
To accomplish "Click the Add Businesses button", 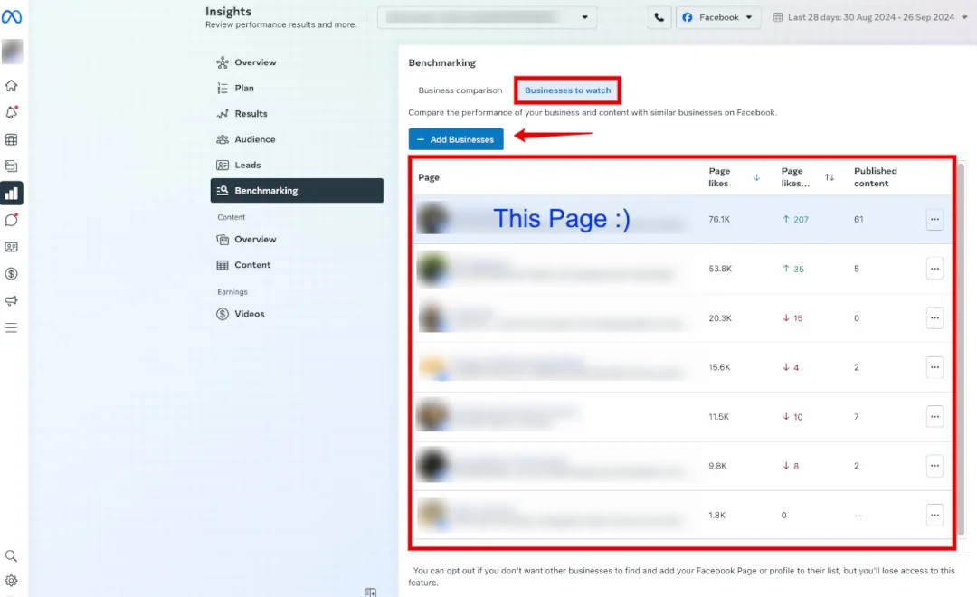I will pyautogui.click(x=456, y=139).
